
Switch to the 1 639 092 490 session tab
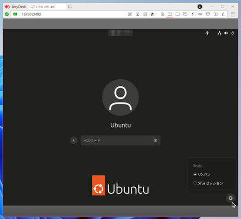point(48,7)
